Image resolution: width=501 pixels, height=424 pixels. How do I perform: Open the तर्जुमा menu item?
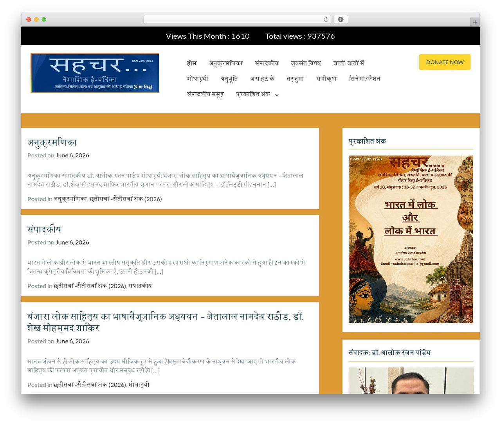click(295, 79)
